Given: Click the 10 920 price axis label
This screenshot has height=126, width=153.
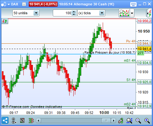Looking at the screenshot, I should tap(143, 92).
